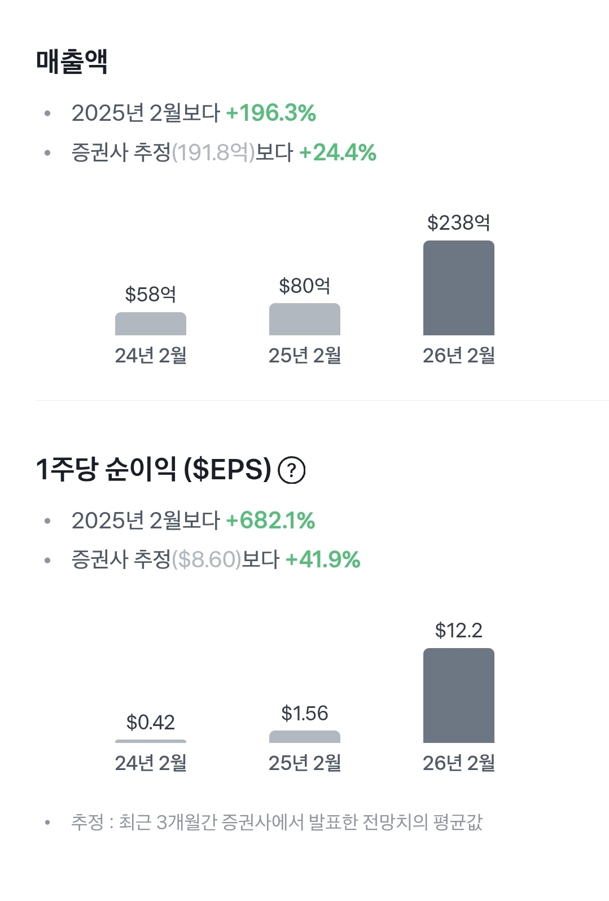The image size is (609, 901).
Task: Click the 추정 footnote about analyst forecasts
Action: pyautogui.click(x=277, y=822)
